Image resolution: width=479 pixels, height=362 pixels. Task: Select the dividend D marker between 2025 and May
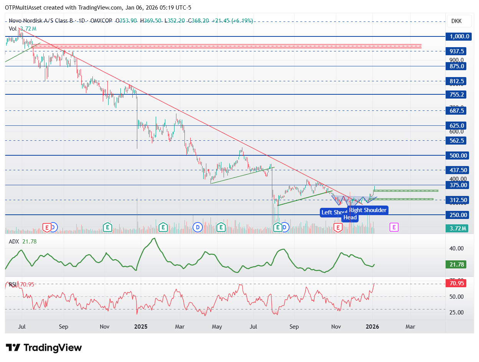(x=198, y=227)
